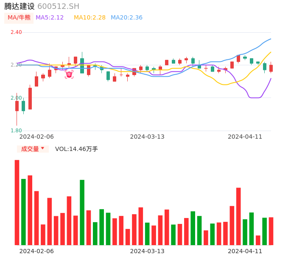Click the last candlestick on the right
This screenshot has height=257, width=291.
(271, 68)
